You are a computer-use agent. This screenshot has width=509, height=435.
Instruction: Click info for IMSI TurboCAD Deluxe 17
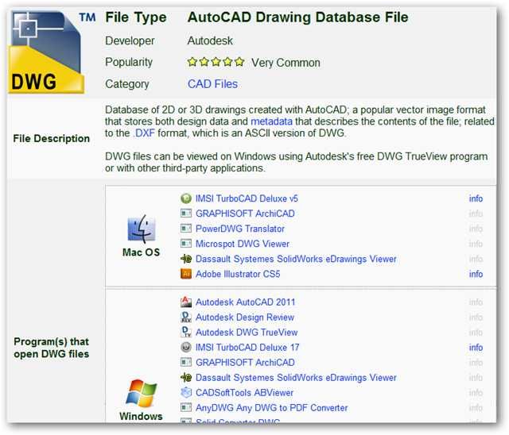pos(476,348)
